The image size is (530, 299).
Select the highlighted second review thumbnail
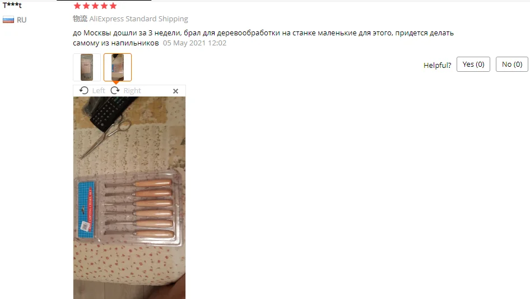[x=118, y=67]
